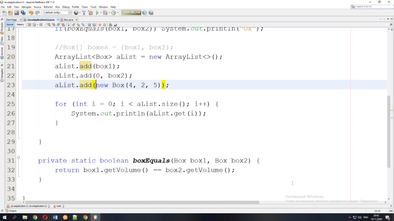Click the memory usage garbage collection bar
Screen dimensions: 394x221
131,13
